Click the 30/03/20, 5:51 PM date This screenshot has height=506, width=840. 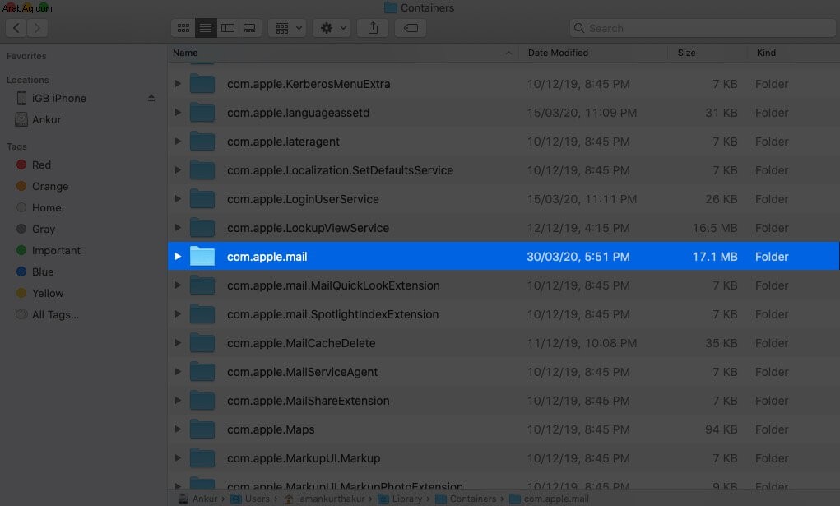pos(578,257)
